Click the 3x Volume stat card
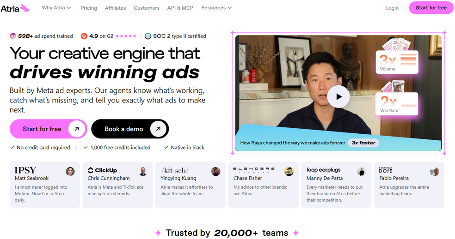The width and height of the screenshot is (455, 239). point(397,62)
